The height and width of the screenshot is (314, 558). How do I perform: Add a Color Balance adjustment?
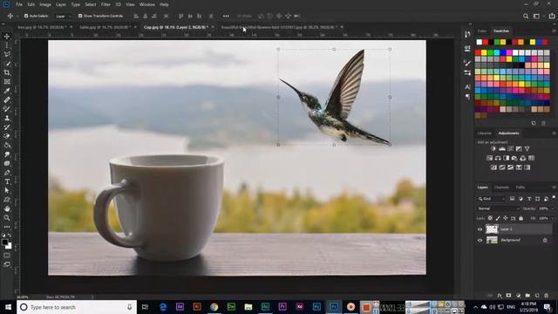coord(498,158)
